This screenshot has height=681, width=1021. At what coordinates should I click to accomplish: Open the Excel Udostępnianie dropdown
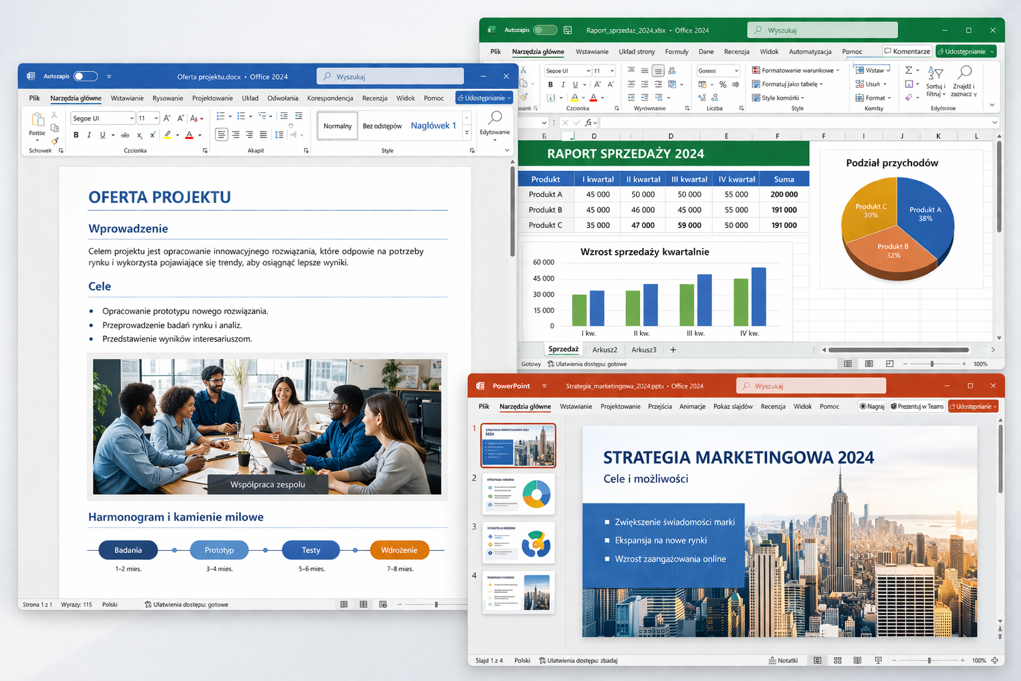pyautogui.click(x=992, y=51)
